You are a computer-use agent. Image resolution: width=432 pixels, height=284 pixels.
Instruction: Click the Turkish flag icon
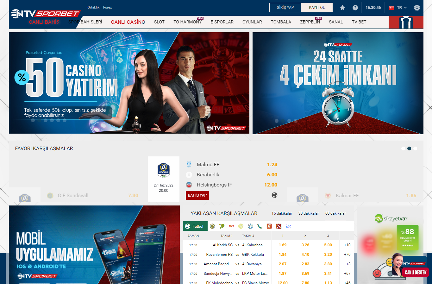click(391, 8)
